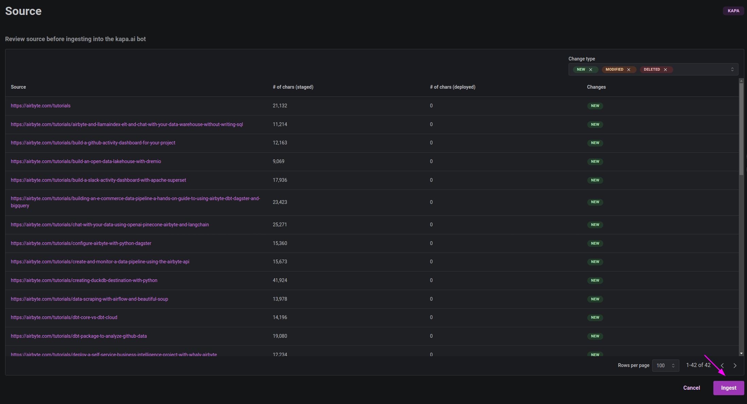747x404 pixels.
Task: Click staged chars value 21,132
Action: tap(280, 106)
